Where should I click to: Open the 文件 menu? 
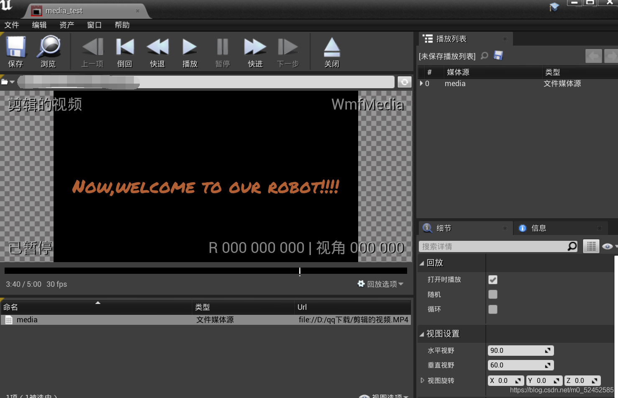pyautogui.click(x=12, y=25)
